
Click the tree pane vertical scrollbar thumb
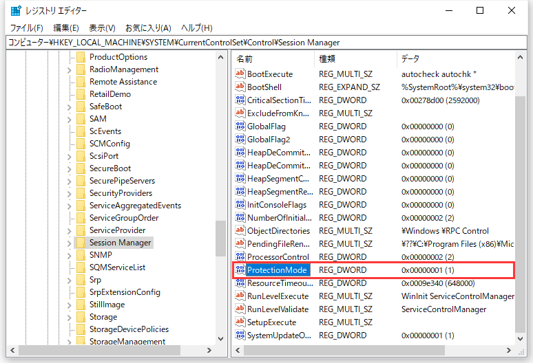tap(220, 237)
